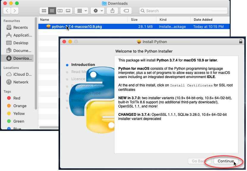Open Applications in the Finder sidebar

click(17, 35)
